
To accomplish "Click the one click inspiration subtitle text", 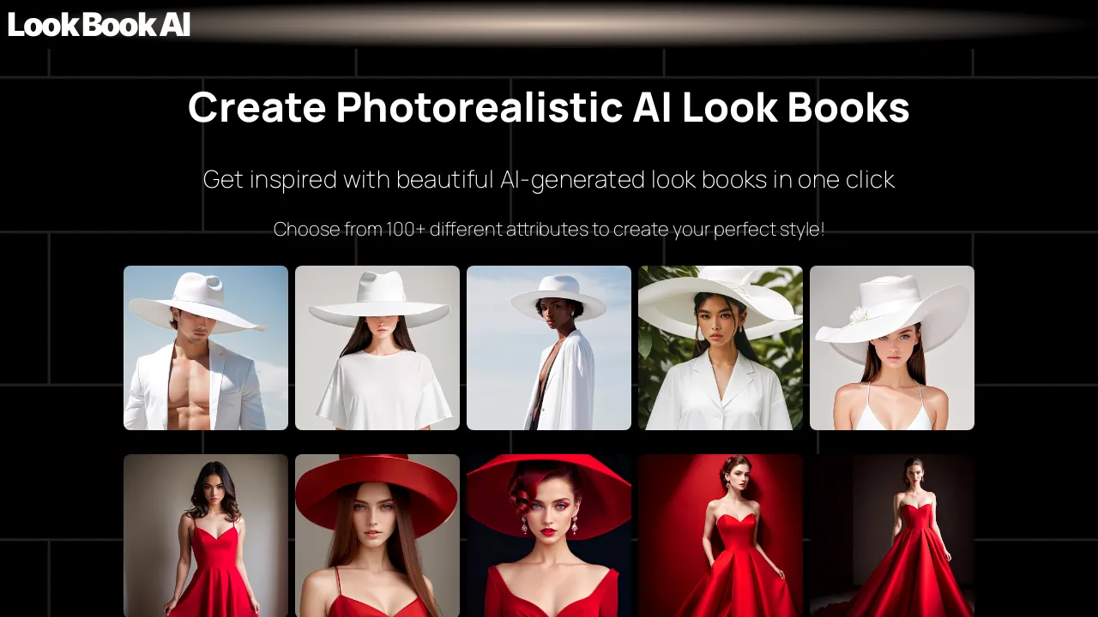I will (x=549, y=179).
